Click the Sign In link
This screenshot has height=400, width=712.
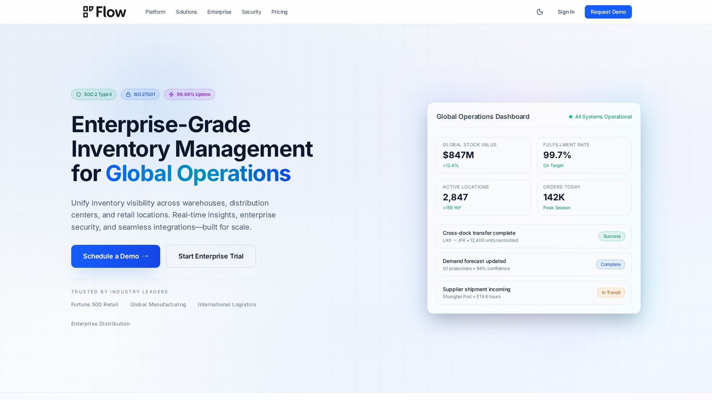pos(566,12)
